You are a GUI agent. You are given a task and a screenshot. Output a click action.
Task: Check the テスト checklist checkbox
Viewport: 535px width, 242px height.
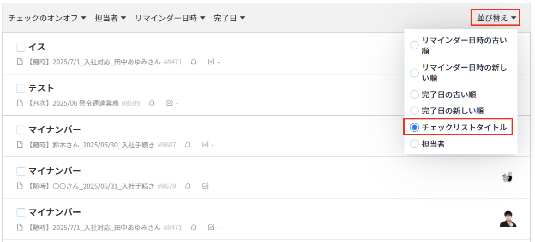coord(21,89)
